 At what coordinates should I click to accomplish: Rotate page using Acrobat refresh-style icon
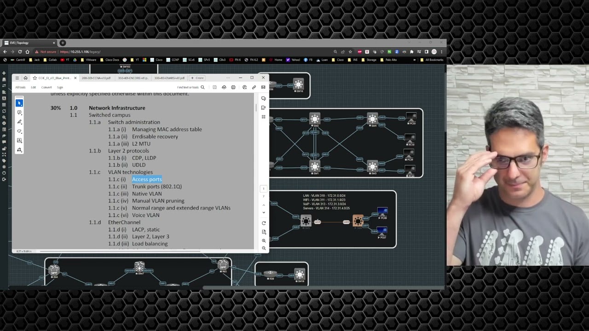pos(264,223)
